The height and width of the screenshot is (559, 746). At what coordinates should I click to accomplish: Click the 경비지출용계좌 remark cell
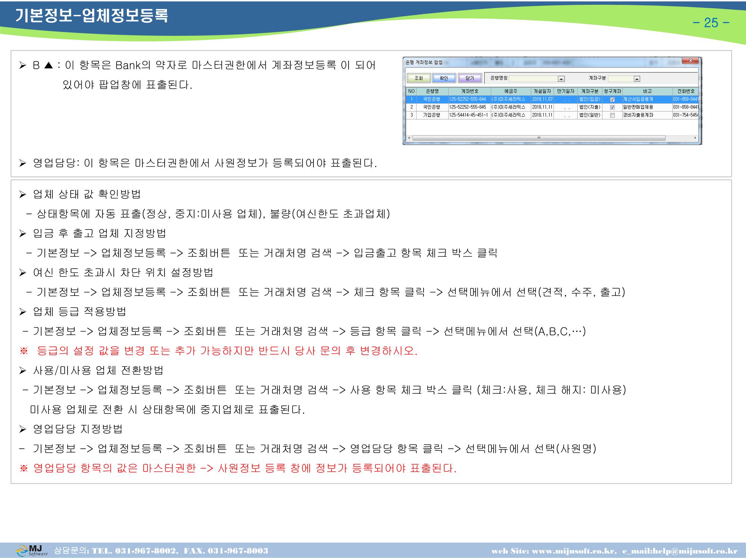click(x=647, y=115)
